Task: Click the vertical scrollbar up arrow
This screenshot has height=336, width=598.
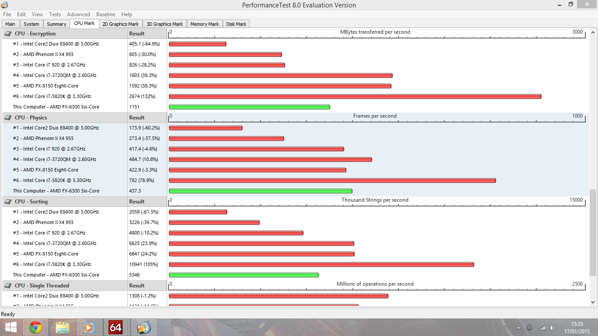Action: click(x=593, y=32)
